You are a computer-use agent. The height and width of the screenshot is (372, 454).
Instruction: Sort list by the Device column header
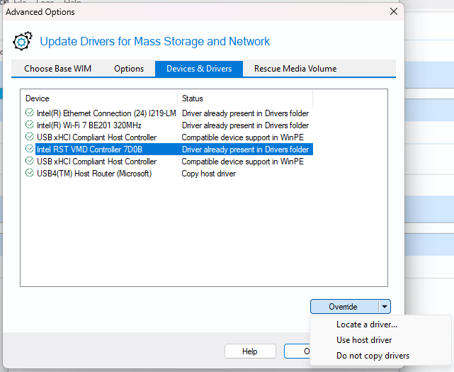click(99, 98)
